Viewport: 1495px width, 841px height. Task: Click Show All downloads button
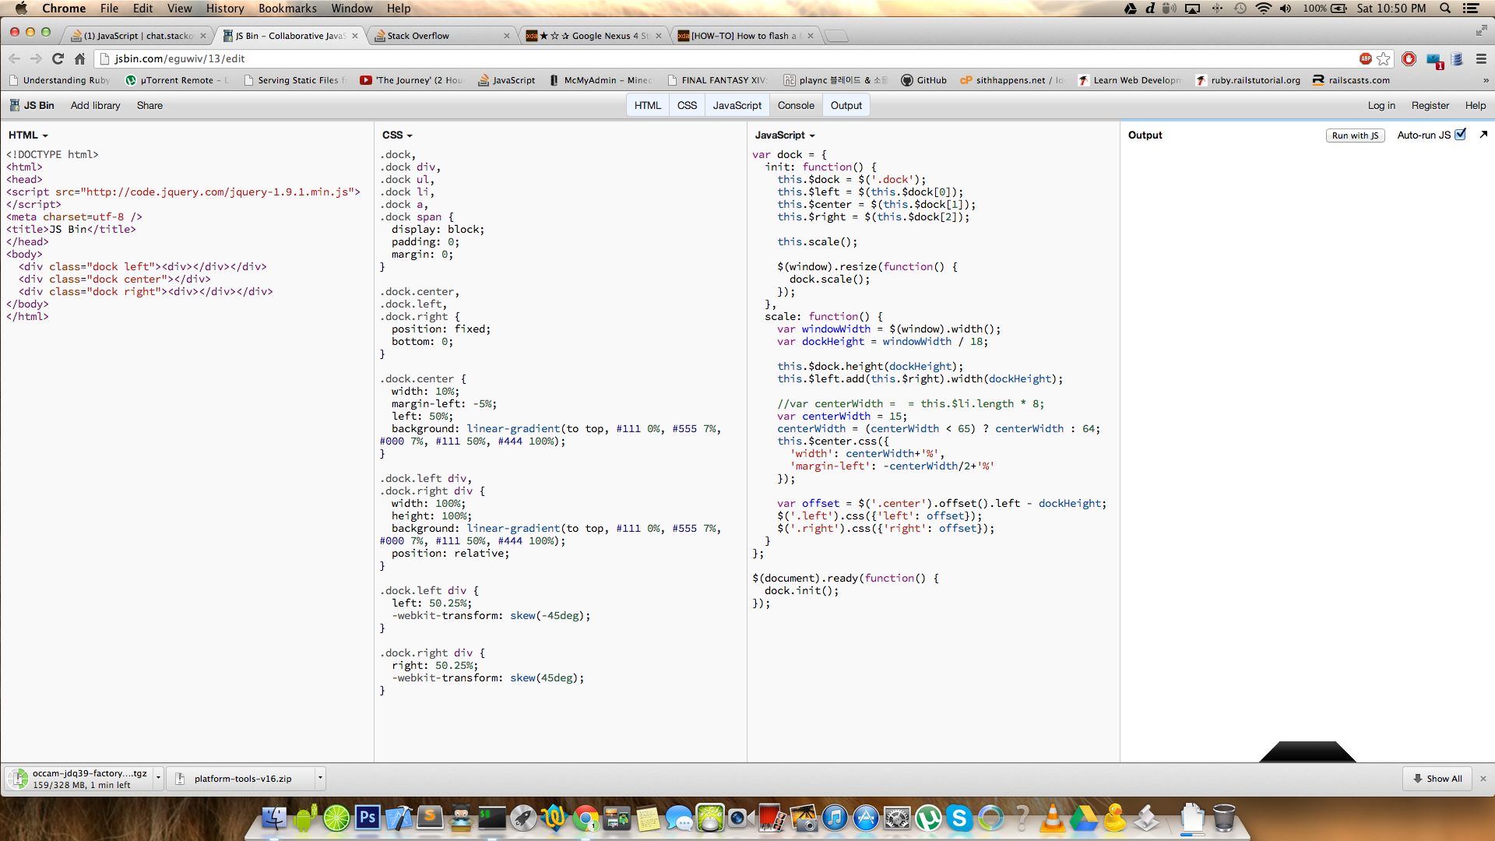[x=1437, y=778]
